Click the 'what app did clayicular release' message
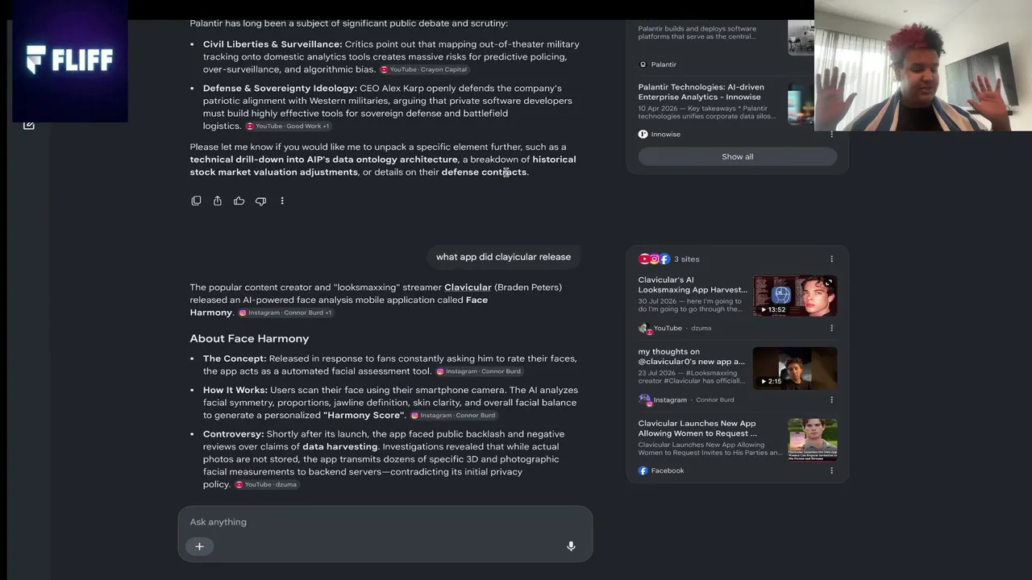The image size is (1032, 580). click(x=503, y=257)
